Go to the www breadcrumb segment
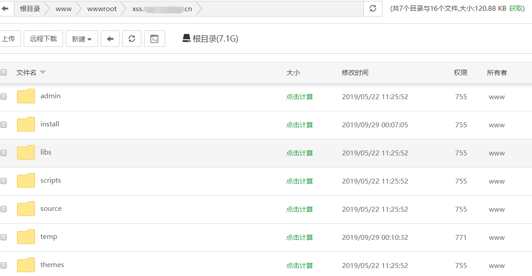Image resolution: width=532 pixels, height=276 pixels. tap(64, 8)
